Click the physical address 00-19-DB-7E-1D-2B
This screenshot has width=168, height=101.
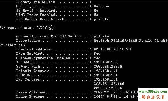[112, 49]
